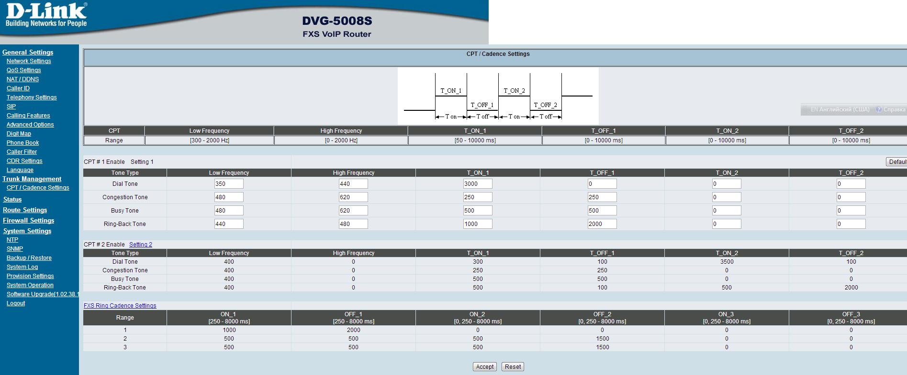The width and height of the screenshot is (907, 375).
Task: Open Provision Settings
Action: pyautogui.click(x=30, y=276)
